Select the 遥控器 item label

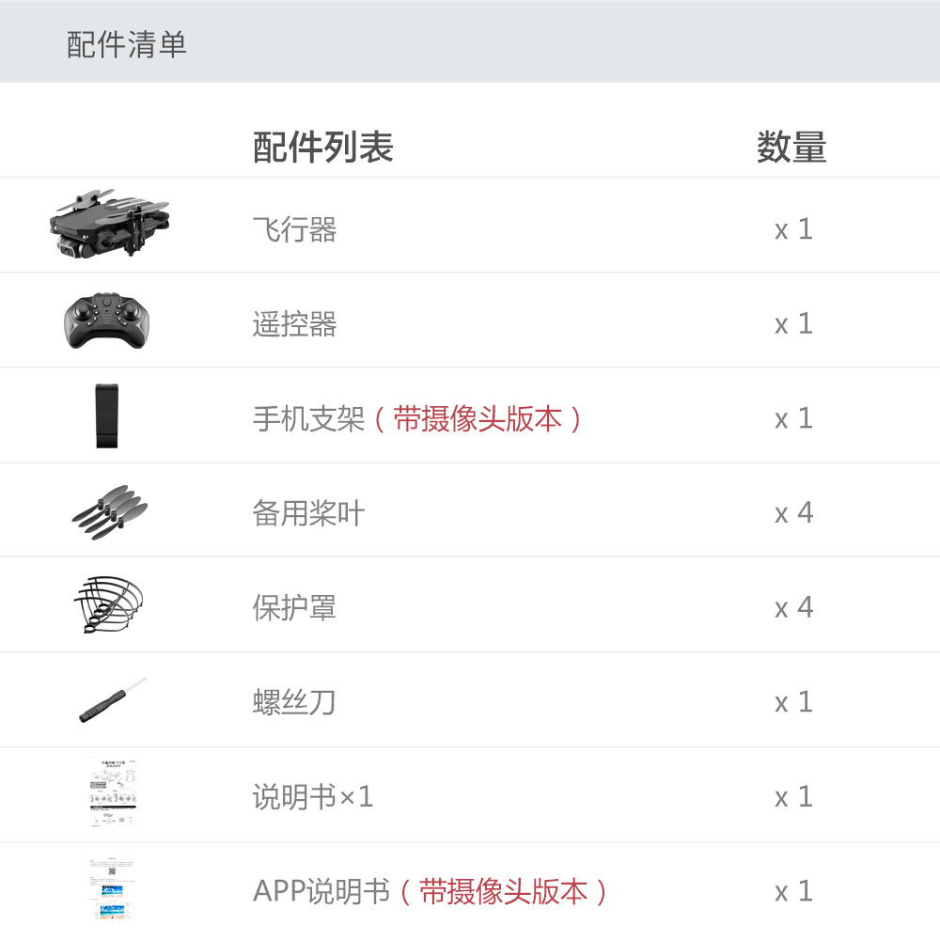294,324
